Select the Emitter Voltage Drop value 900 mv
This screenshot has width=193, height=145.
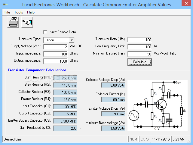[113, 114]
